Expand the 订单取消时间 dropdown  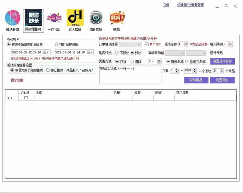tap(130, 44)
